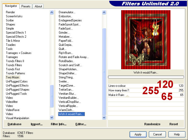The height and width of the screenshot is (140, 188).
Task: Choose Wish it would Rain... filter
Action: pos(71,114)
